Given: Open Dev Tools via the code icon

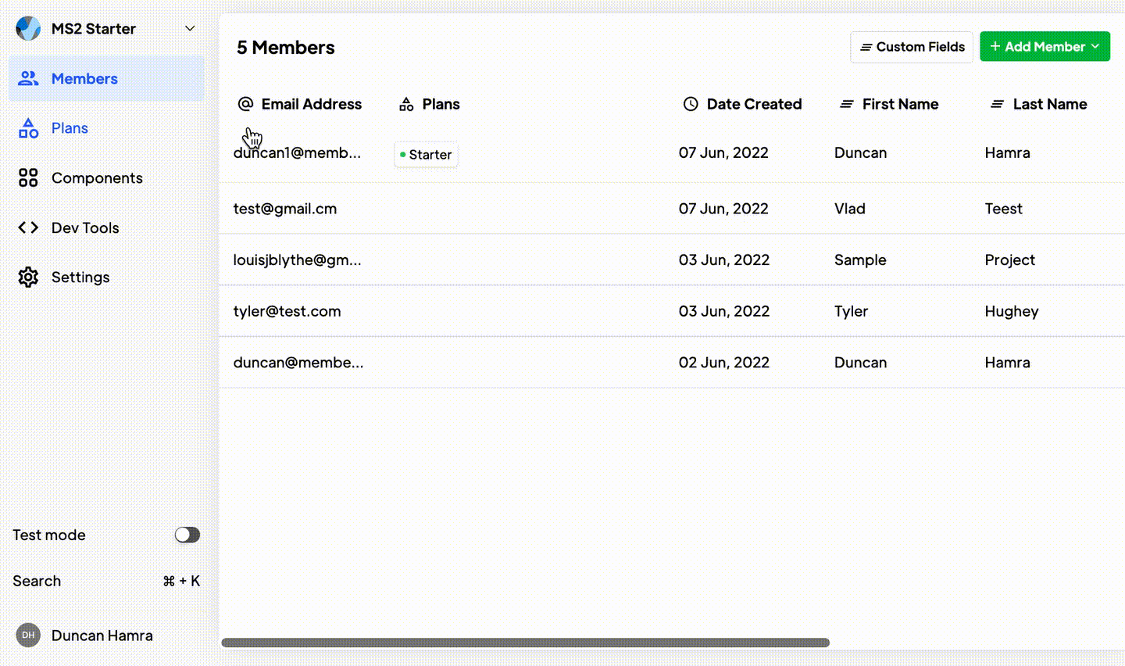Looking at the screenshot, I should [28, 227].
